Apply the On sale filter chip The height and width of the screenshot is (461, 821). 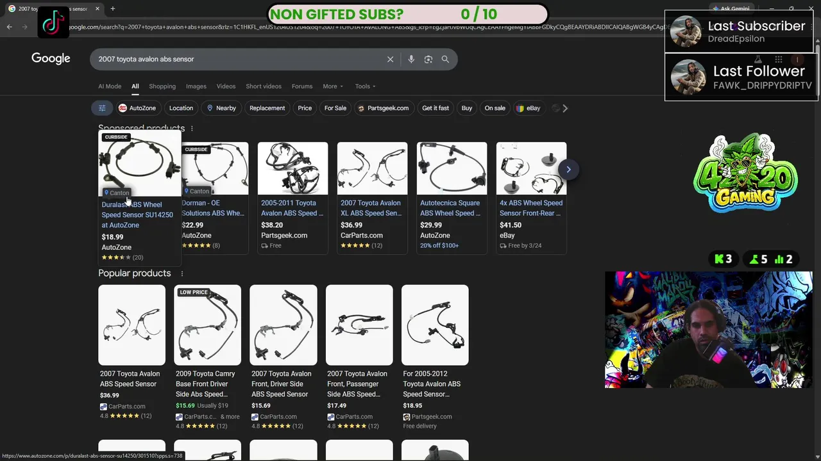(495, 108)
